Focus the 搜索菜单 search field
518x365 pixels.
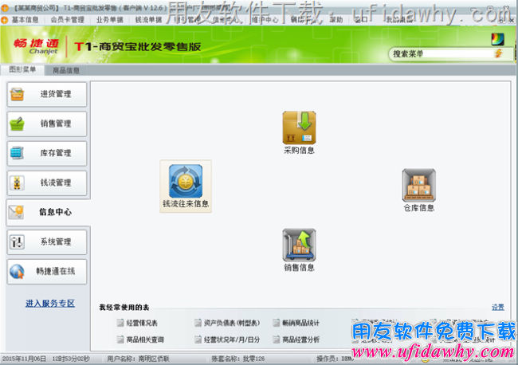point(441,53)
